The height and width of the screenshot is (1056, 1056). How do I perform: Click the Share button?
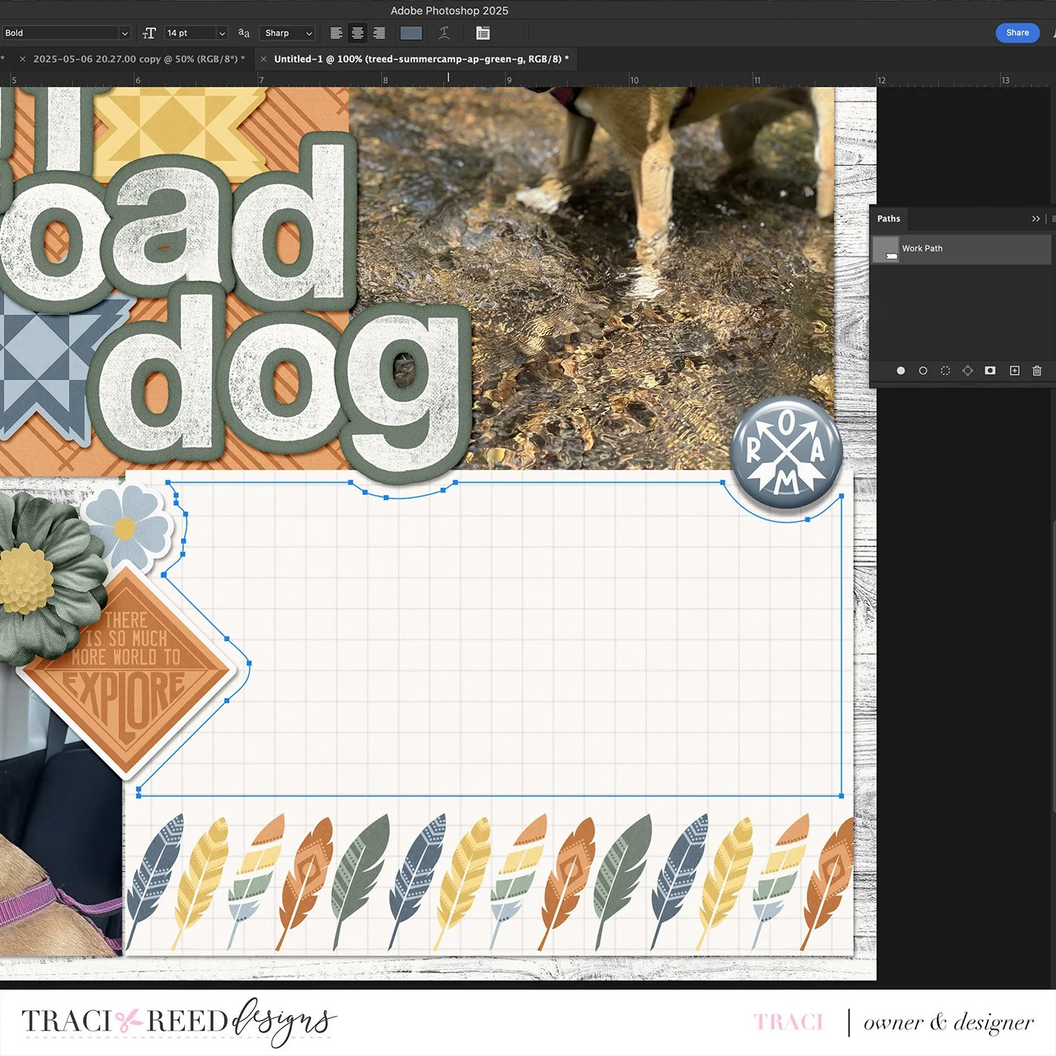click(x=1017, y=33)
